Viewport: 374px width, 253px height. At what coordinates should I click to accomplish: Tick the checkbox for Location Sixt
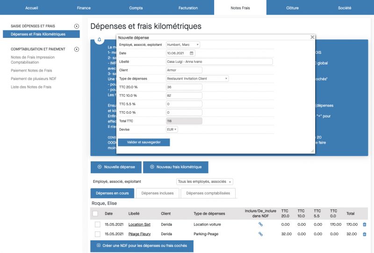point(97,224)
